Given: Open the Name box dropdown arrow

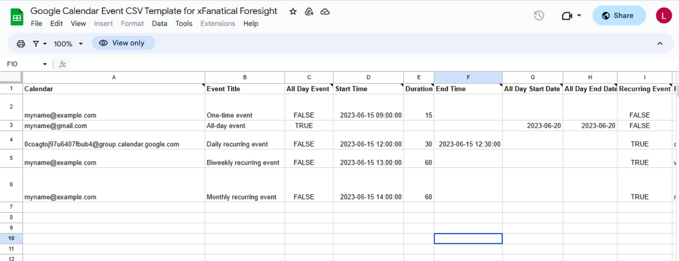Looking at the screenshot, I should click(x=44, y=64).
